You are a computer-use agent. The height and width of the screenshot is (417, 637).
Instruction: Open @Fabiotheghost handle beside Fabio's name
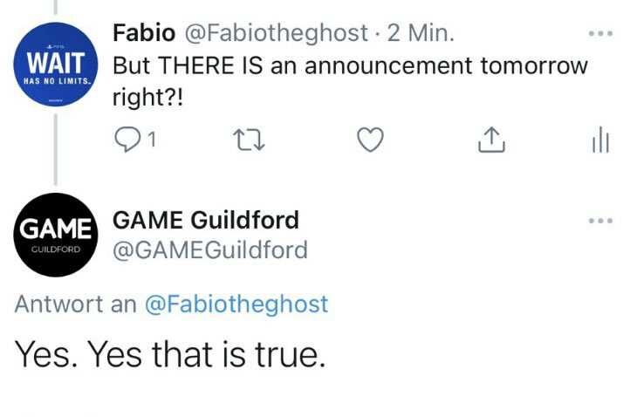(277, 34)
